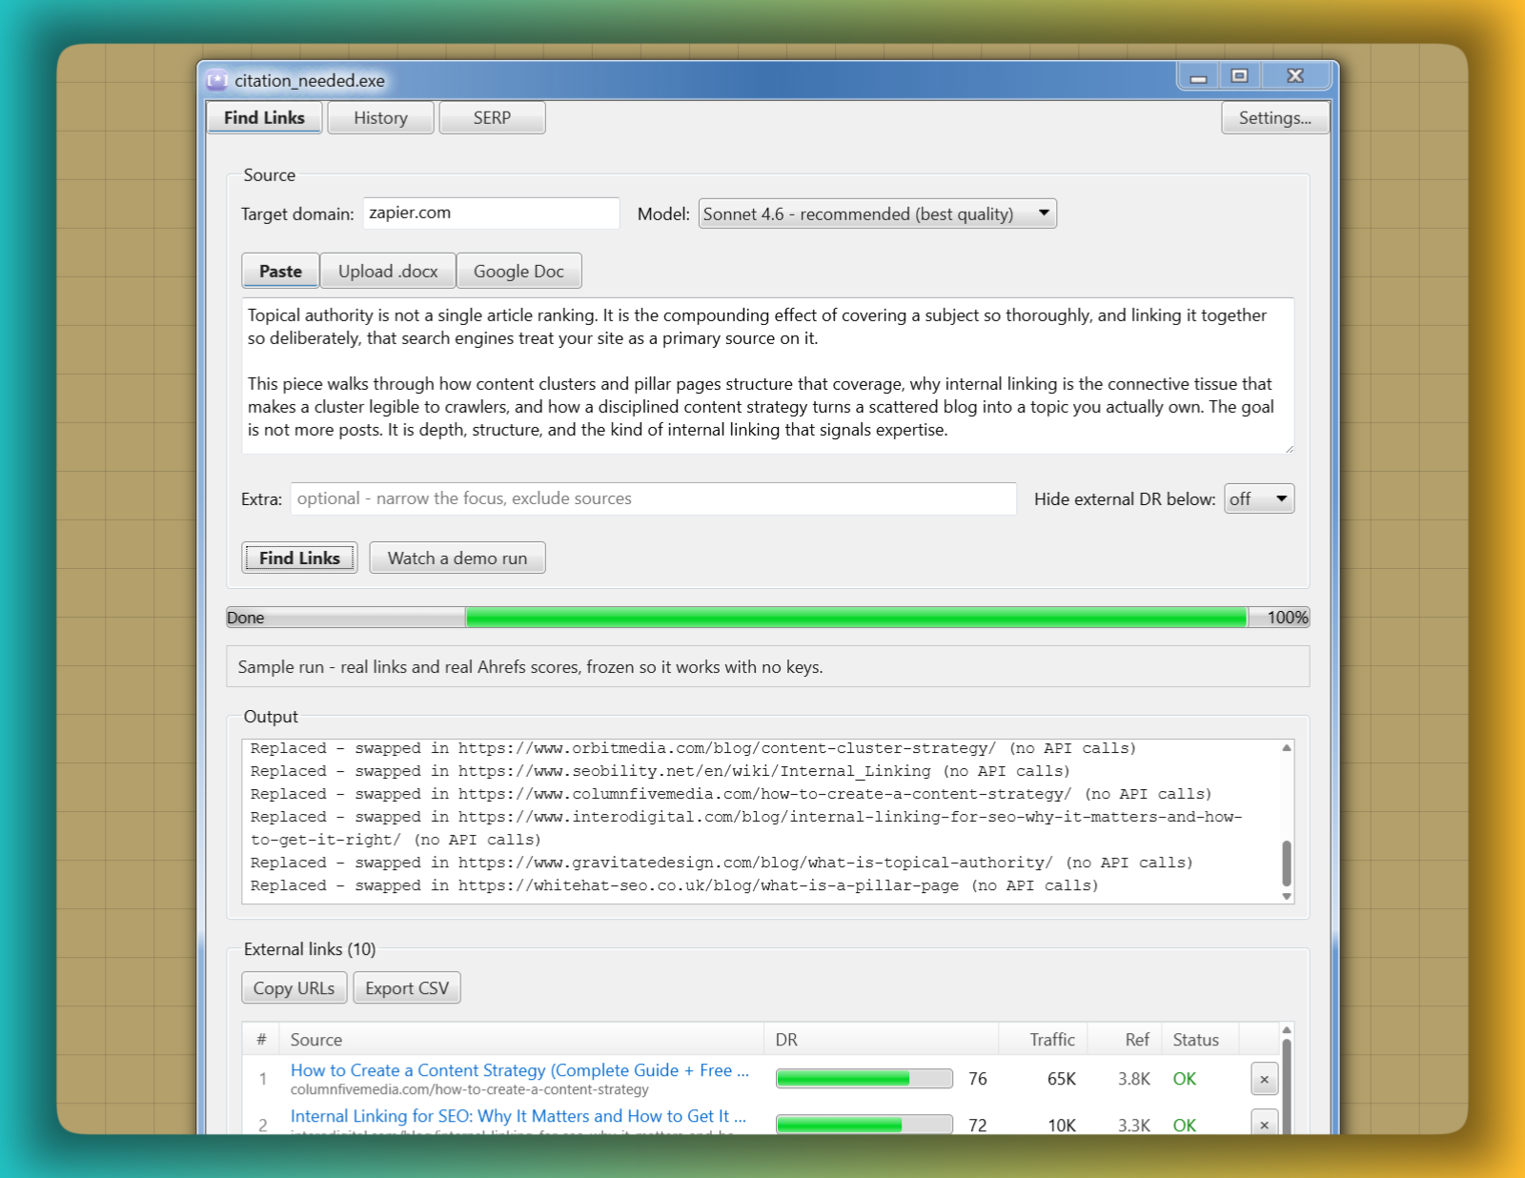This screenshot has width=1525, height=1178.
Task: Open the History tab
Action: coord(380,117)
